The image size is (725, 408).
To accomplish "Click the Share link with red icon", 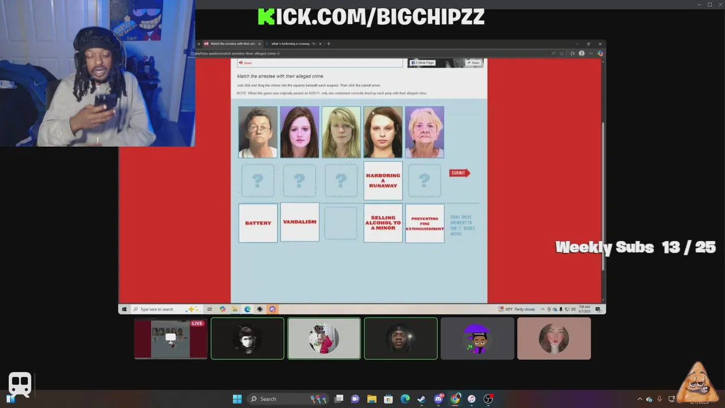I will [245, 63].
